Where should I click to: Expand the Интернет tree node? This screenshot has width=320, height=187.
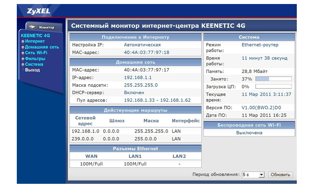[x=23, y=42]
